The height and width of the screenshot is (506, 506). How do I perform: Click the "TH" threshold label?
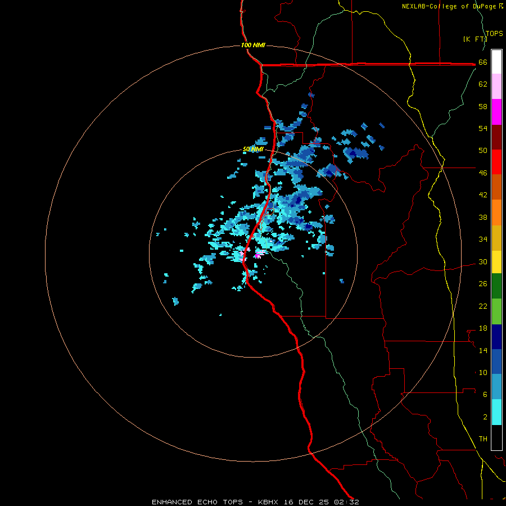tap(483, 439)
